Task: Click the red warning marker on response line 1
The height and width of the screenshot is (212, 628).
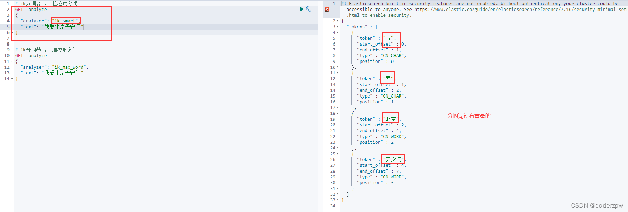Action: (x=327, y=9)
